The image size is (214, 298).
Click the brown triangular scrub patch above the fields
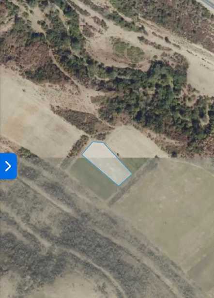point(80,119)
